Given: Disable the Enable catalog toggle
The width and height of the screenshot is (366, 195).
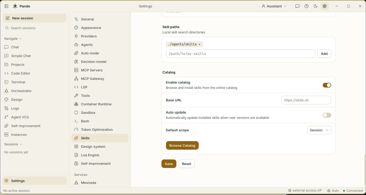Looking at the screenshot, I should pyautogui.click(x=327, y=85).
